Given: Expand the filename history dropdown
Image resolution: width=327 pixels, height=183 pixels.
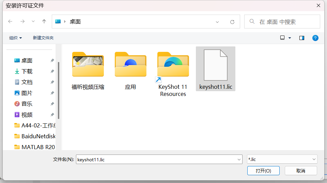Looking at the screenshot, I should click(x=239, y=159).
